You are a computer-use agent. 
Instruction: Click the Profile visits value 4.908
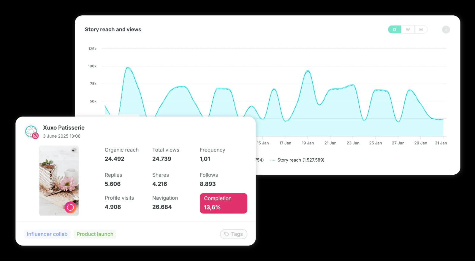point(113,207)
